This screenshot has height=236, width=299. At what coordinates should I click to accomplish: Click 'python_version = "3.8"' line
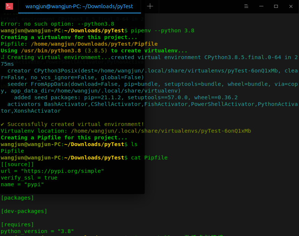(x=37, y=231)
